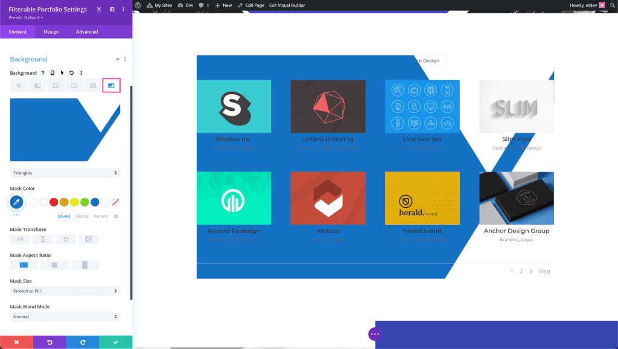The image size is (618, 349).
Task: Click Exit Visual Builder
Action: pos(287,5)
